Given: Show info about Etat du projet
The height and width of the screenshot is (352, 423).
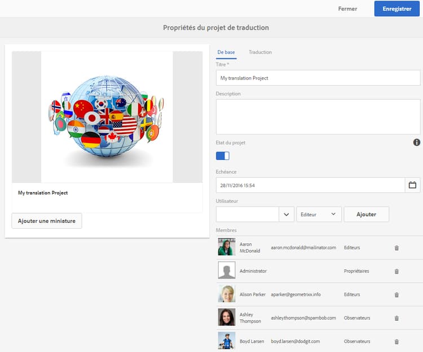Looking at the screenshot, I should click(x=417, y=142).
